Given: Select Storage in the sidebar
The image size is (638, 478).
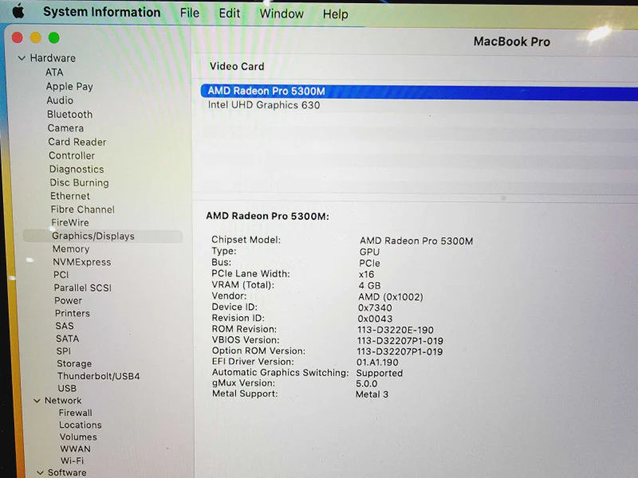Looking at the screenshot, I should (74, 364).
